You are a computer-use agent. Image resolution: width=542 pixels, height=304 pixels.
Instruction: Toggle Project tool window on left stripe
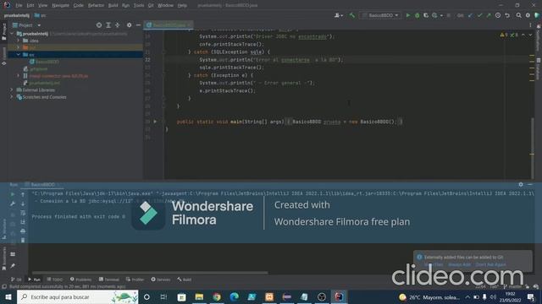(3, 31)
